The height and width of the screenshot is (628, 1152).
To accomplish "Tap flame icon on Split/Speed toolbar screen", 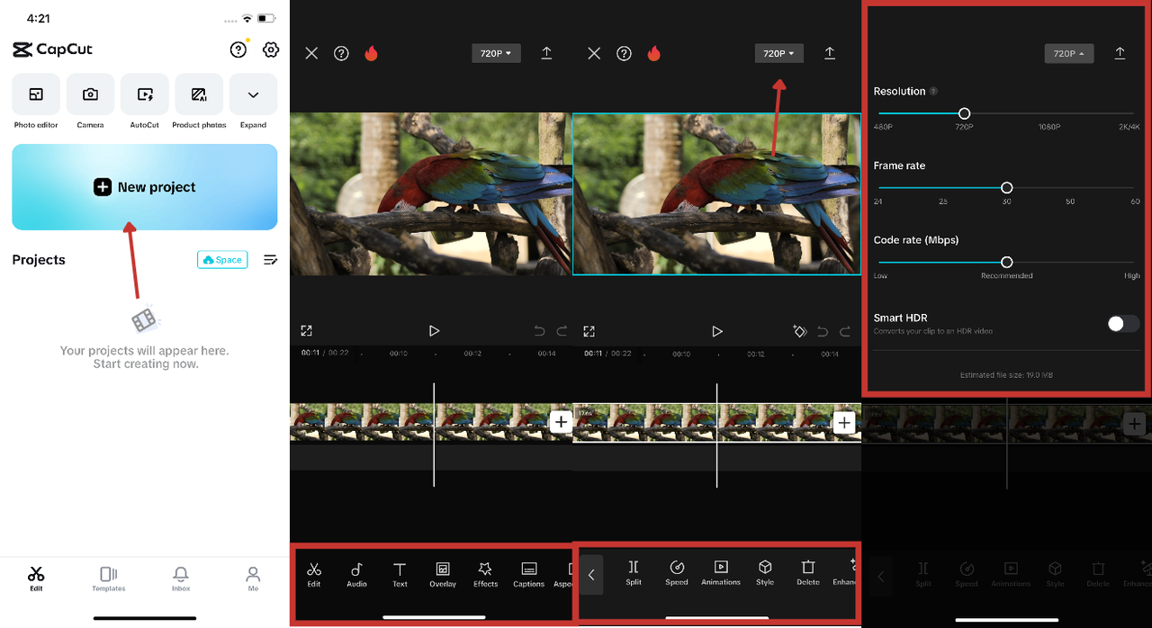I will pos(653,54).
